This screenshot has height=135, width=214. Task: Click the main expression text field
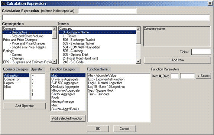(x=106, y=18)
